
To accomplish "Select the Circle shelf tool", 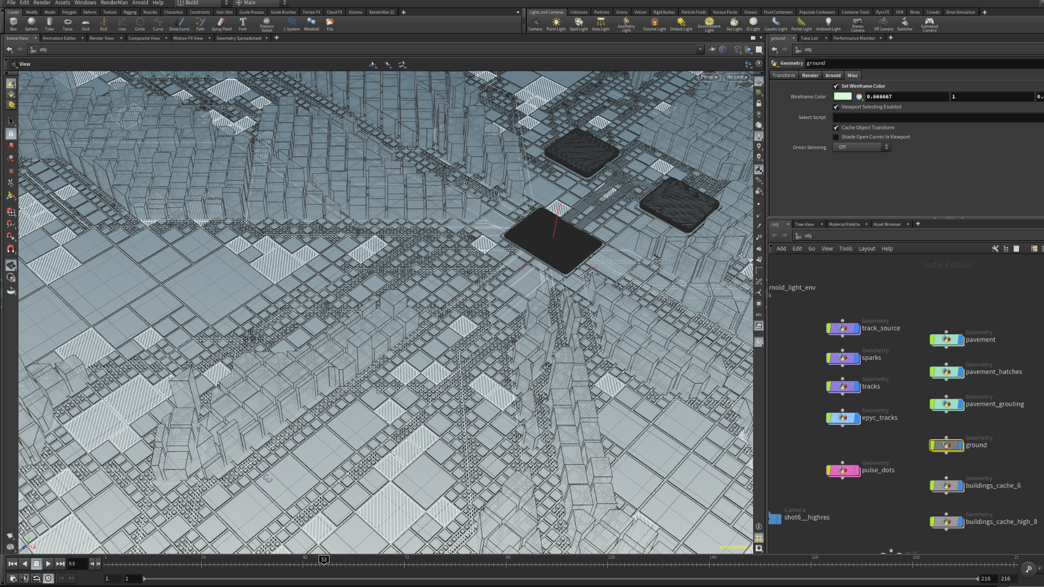I will (x=140, y=24).
